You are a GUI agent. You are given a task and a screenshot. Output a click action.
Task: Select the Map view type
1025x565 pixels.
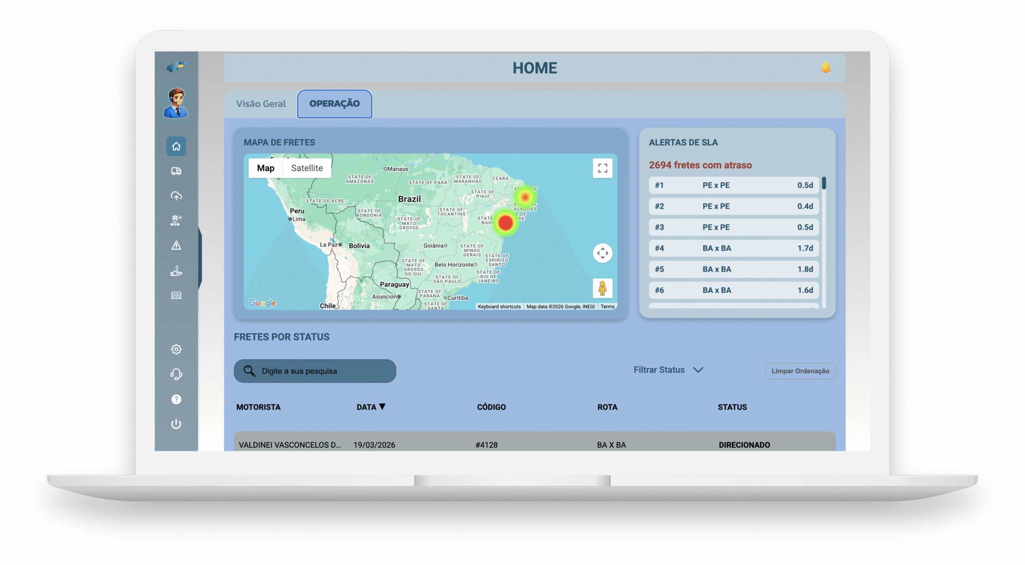tap(265, 168)
